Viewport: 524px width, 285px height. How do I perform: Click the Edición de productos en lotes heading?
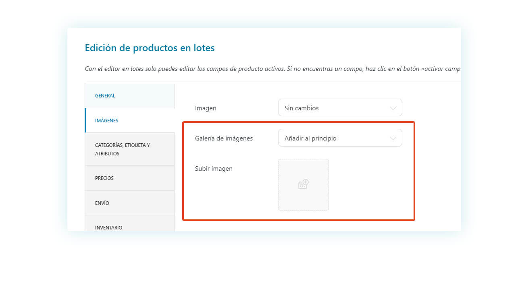(x=150, y=48)
